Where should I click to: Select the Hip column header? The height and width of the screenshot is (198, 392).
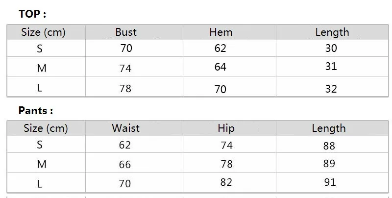[x=226, y=128]
